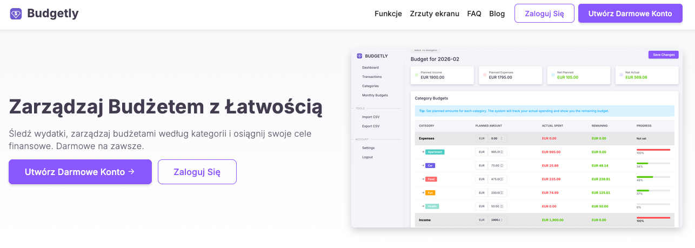The height and width of the screenshot is (248, 695).
Task: Click the Fun progress bar at 37%
Action: pyautogui.click(x=653, y=190)
